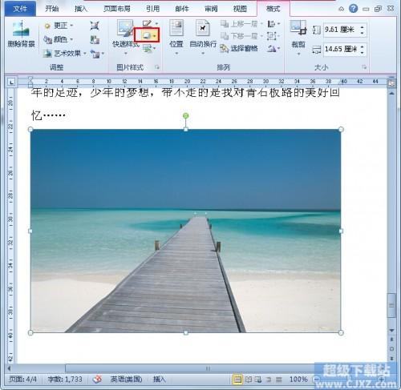Image resolution: width=401 pixels, height=390 pixels.
Task: Switch to the 开始 home tab
Action: pyautogui.click(x=51, y=9)
